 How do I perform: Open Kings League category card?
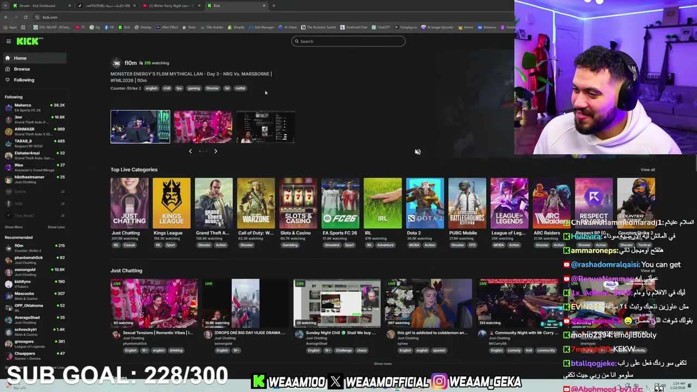click(172, 203)
